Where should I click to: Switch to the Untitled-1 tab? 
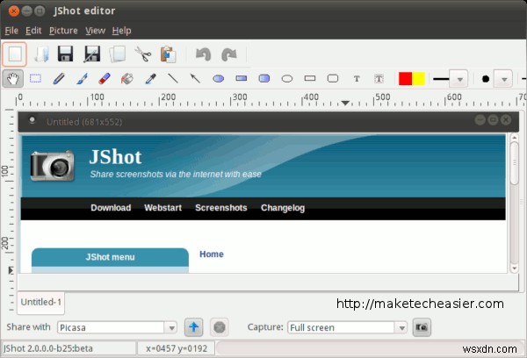tap(40, 302)
